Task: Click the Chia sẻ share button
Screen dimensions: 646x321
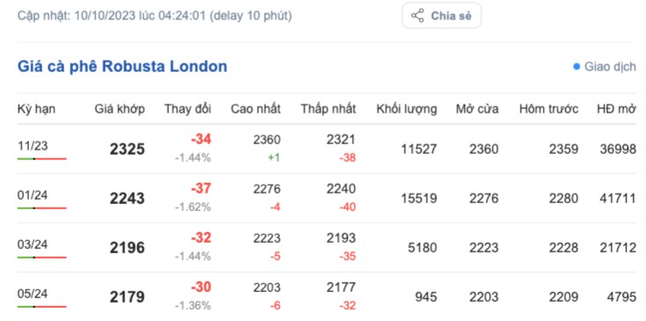Action: [442, 16]
